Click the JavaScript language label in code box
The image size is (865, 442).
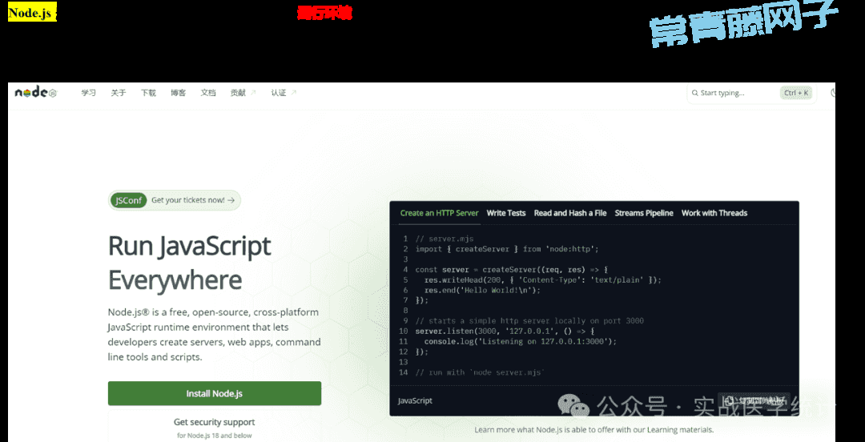point(415,400)
